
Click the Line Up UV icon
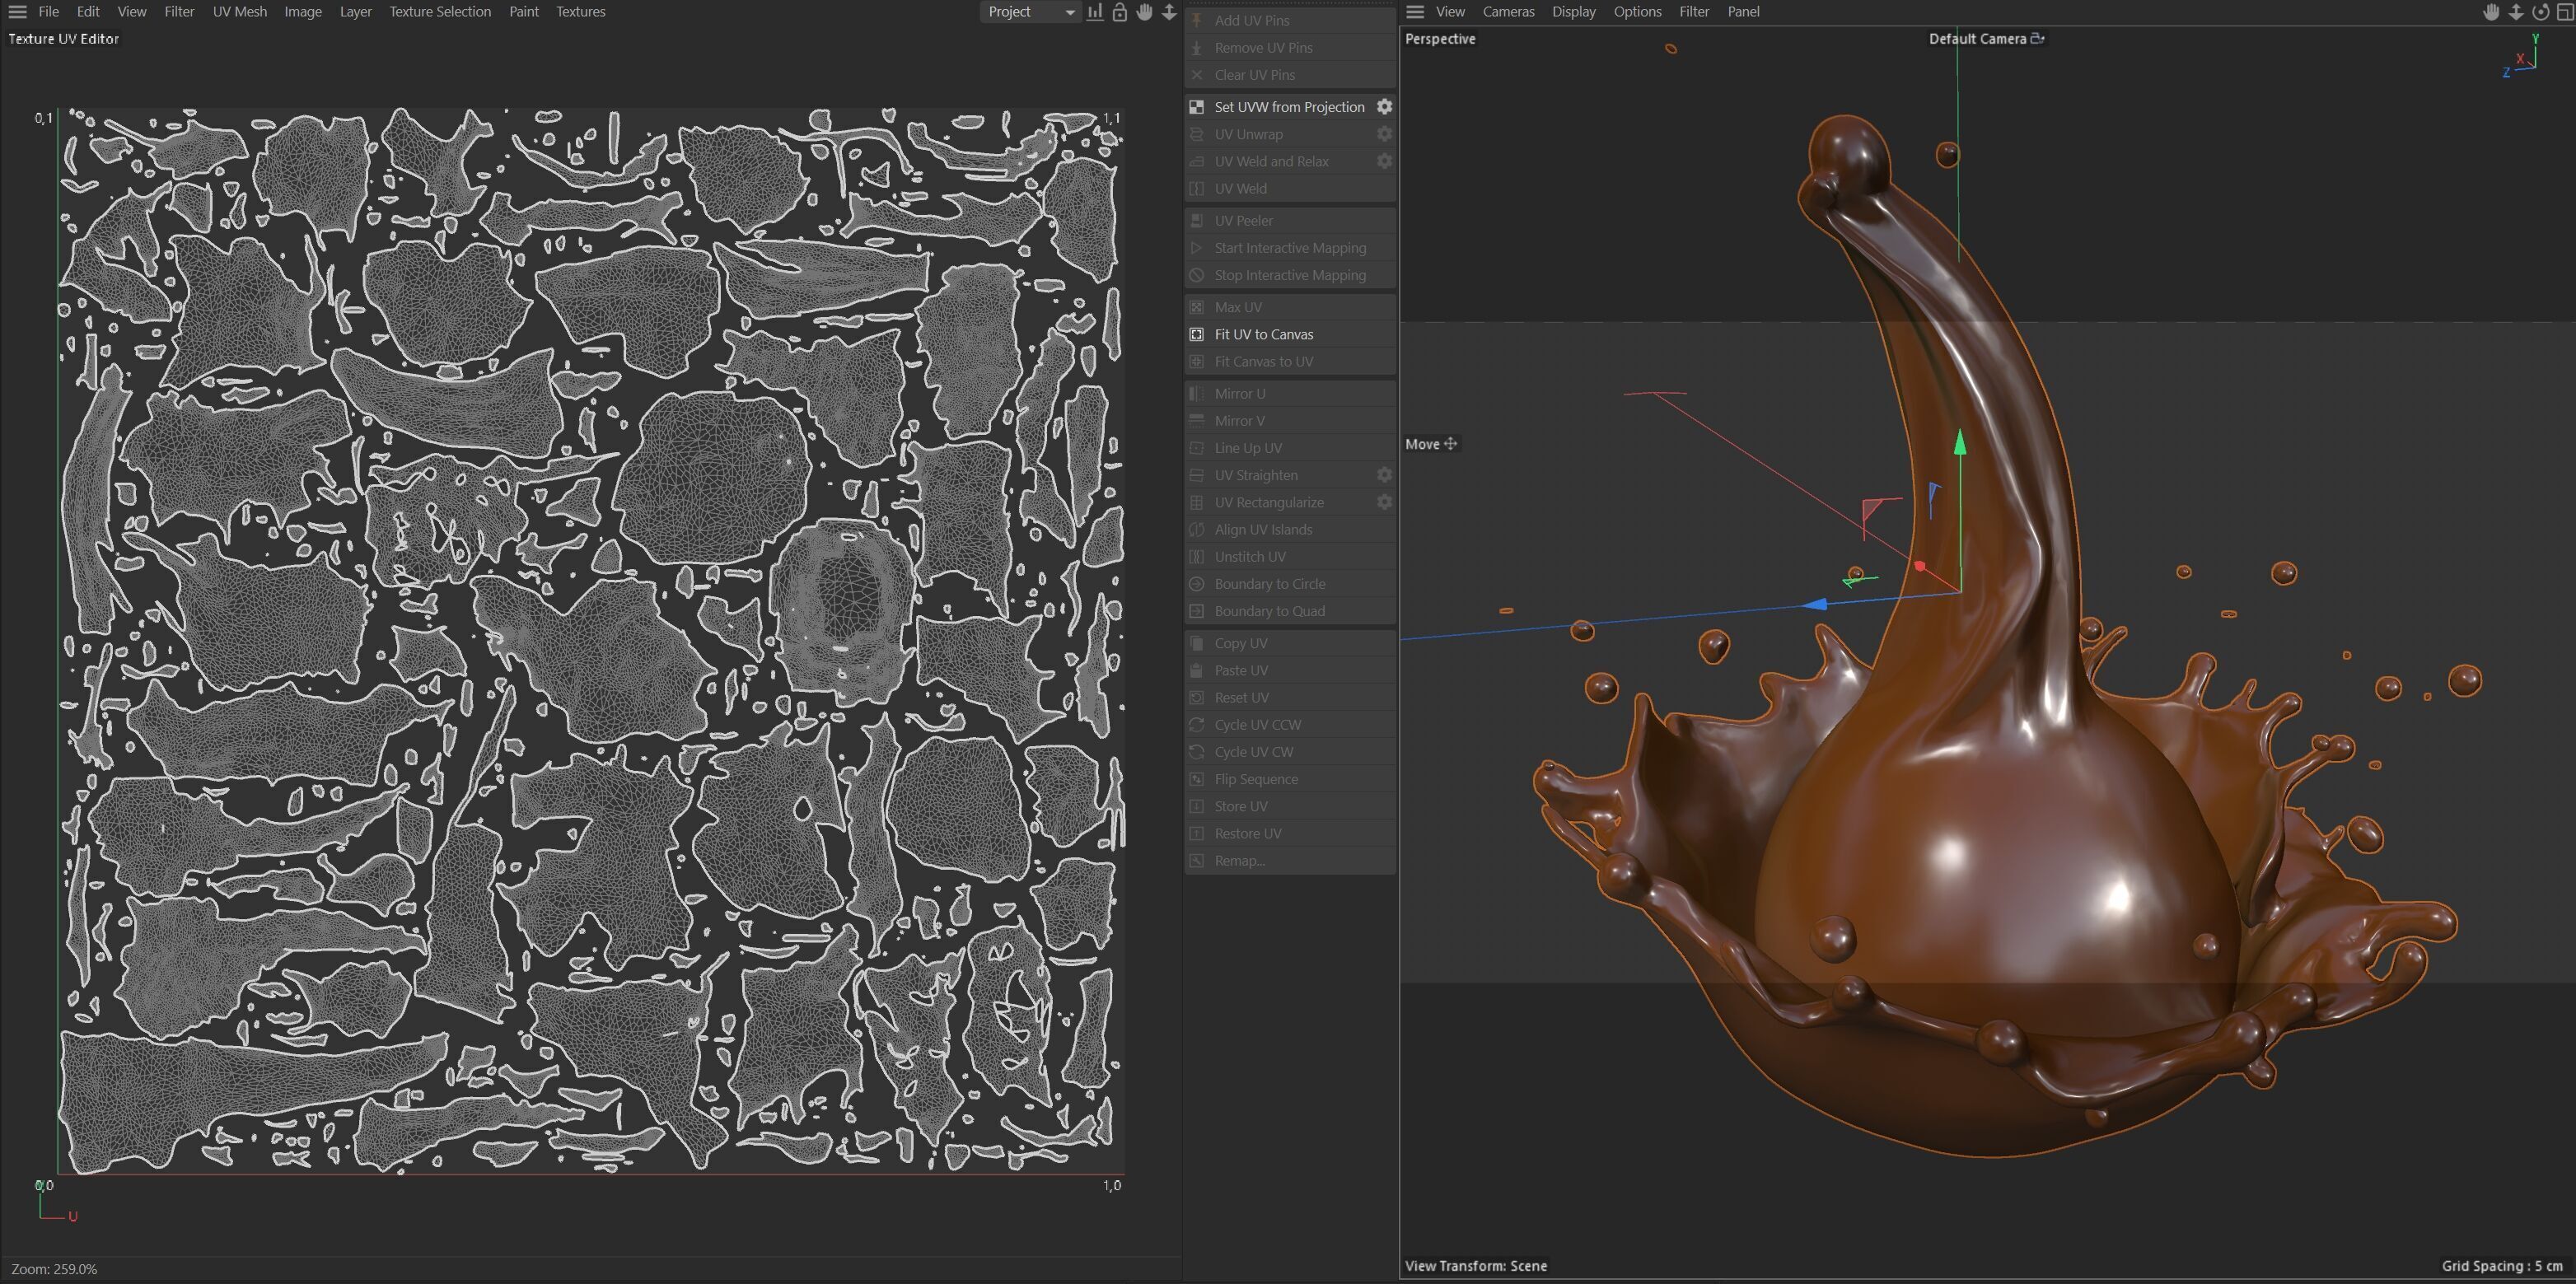(x=1196, y=448)
